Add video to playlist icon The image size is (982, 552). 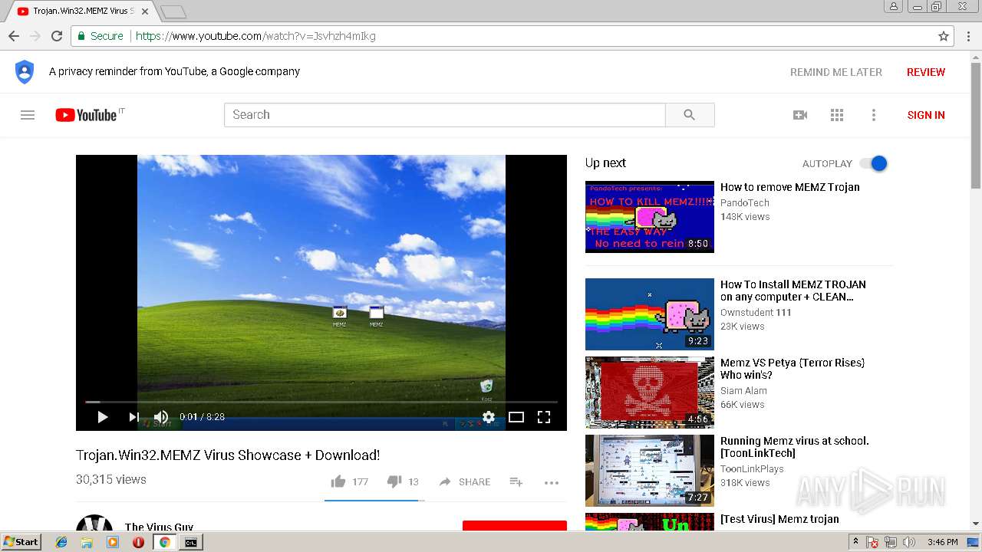[x=516, y=481]
